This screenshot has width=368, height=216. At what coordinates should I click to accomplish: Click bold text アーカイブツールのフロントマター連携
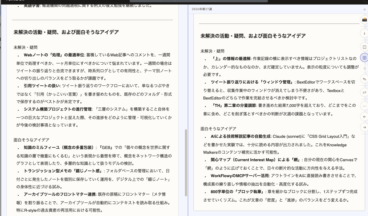coord(60,194)
